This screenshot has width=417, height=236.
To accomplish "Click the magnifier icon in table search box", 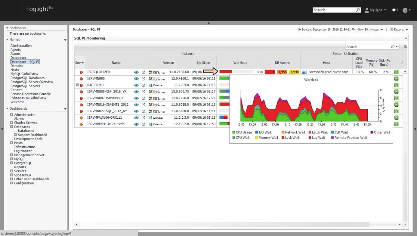I will coord(393,46).
